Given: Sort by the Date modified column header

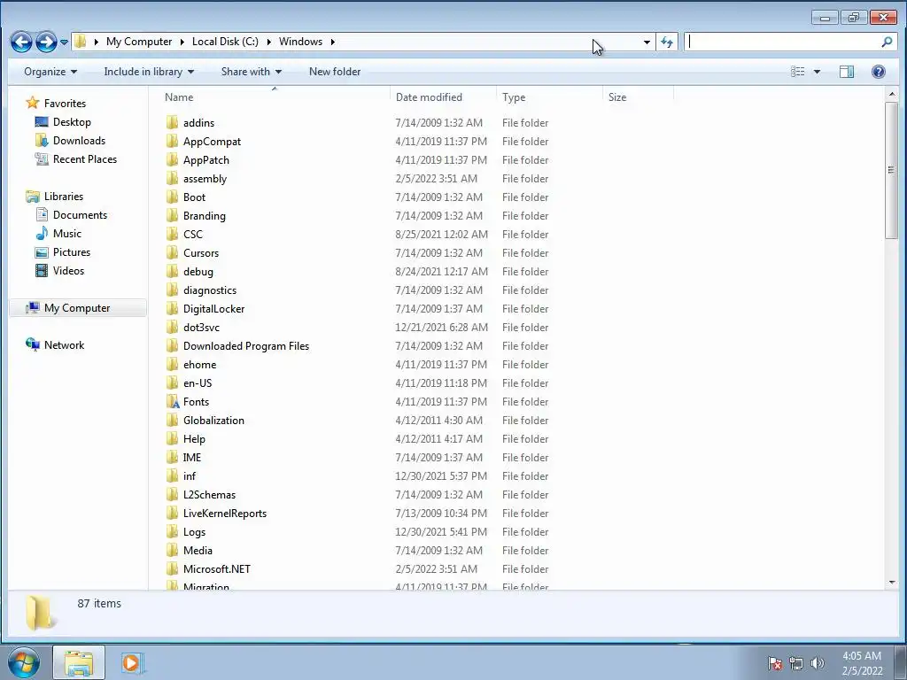Looking at the screenshot, I should [429, 97].
